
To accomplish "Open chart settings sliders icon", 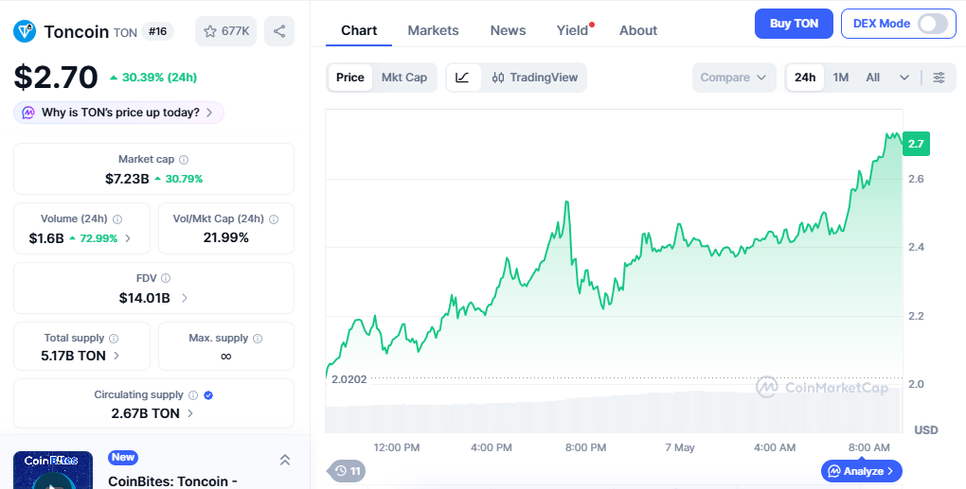I will point(939,78).
